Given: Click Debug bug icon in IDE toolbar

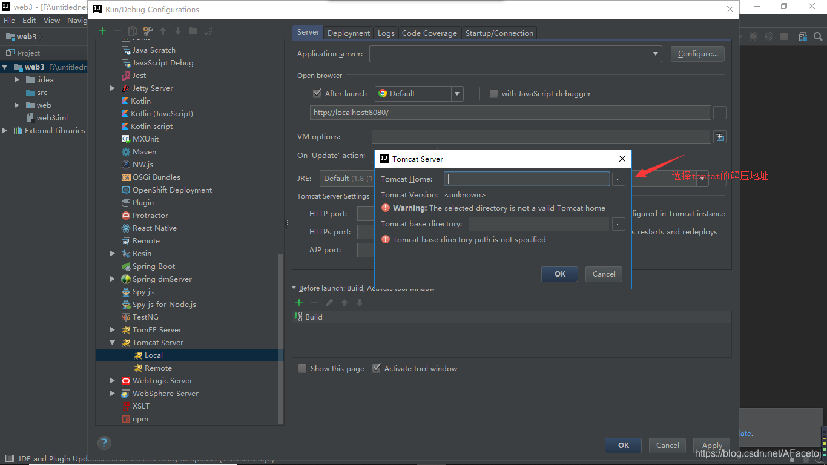Looking at the screenshot, I should [753, 36].
